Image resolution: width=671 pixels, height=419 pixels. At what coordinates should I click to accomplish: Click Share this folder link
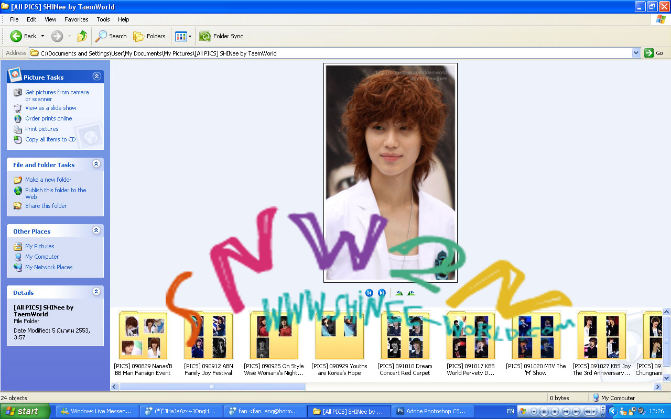point(46,206)
